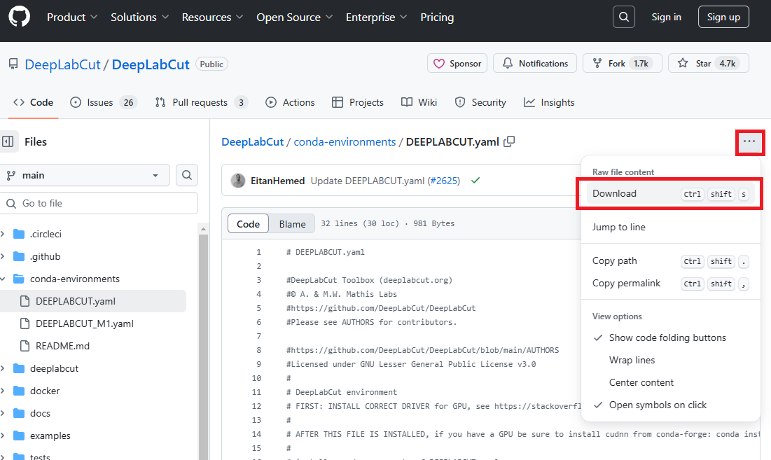771x460 pixels.
Task: Expand the .circleci folder chevron
Action: (3, 234)
